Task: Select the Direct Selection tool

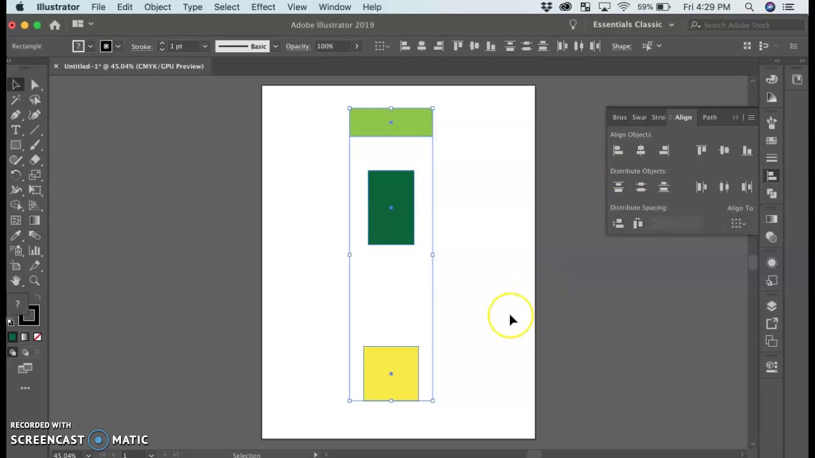Action: pyautogui.click(x=35, y=85)
